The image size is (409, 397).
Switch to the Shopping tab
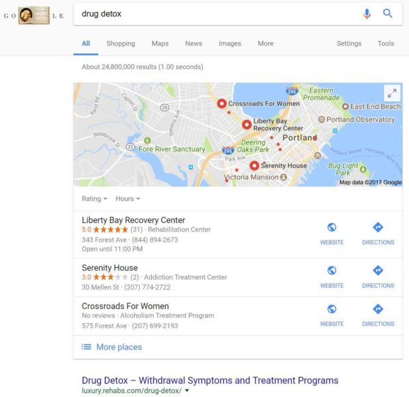[x=121, y=44]
